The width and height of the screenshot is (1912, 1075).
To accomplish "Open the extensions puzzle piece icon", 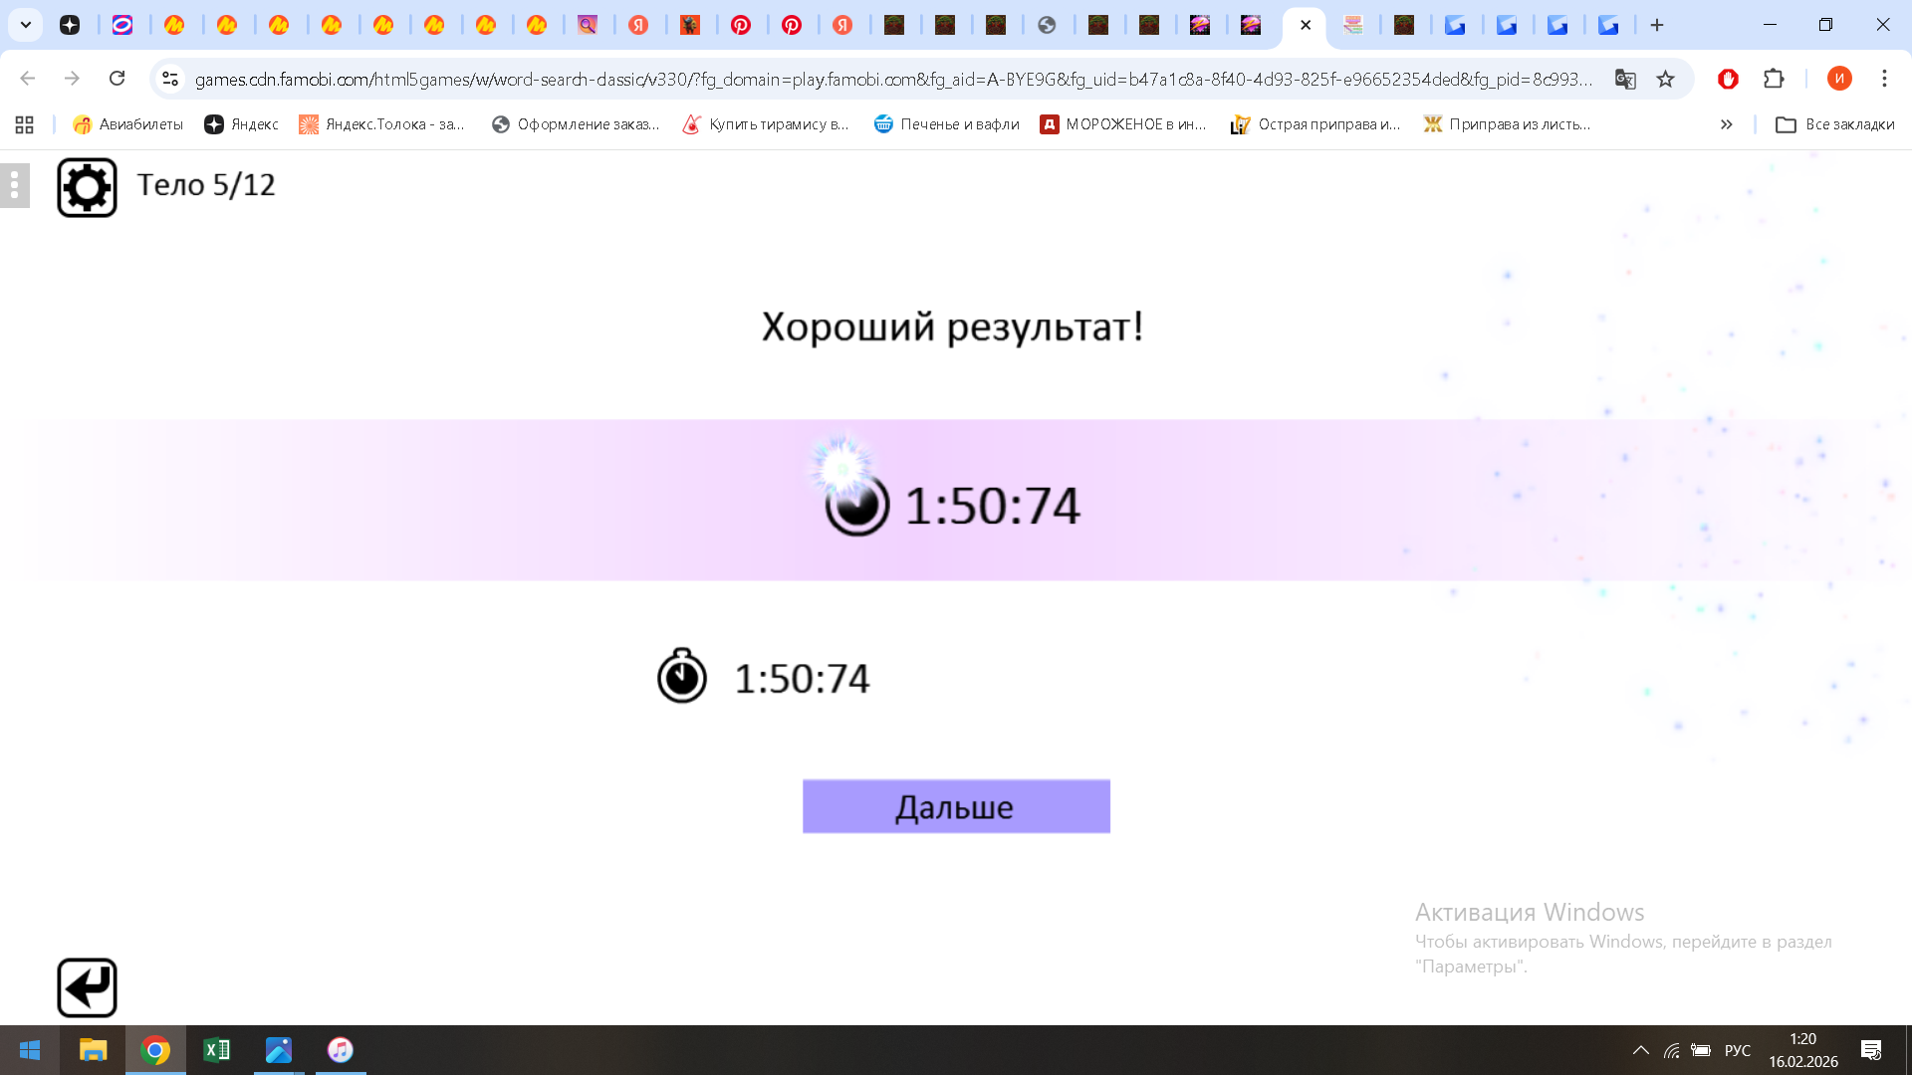I will [1774, 79].
